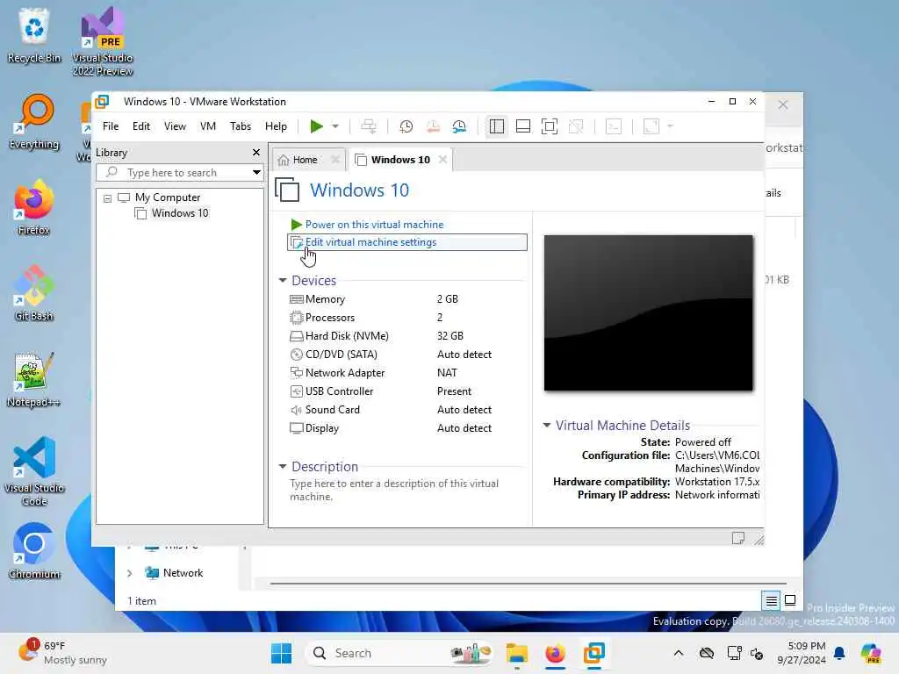Collapse the My Computer tree node
The image size is (899, 674).
pos(107,198)
